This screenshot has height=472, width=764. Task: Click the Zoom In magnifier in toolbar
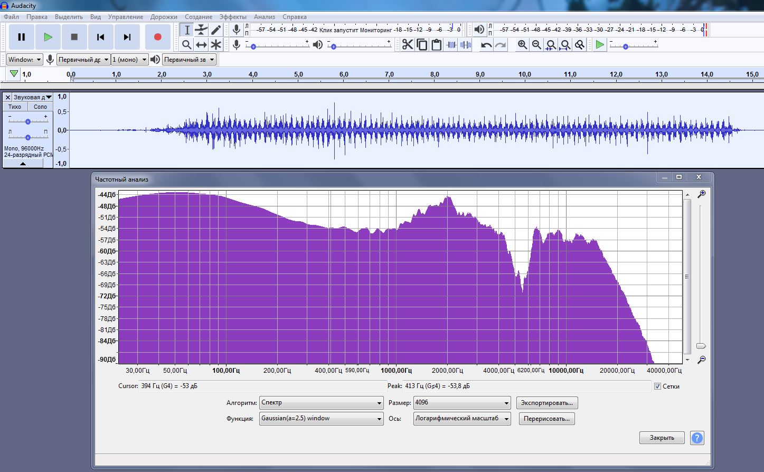coord(522,45)
